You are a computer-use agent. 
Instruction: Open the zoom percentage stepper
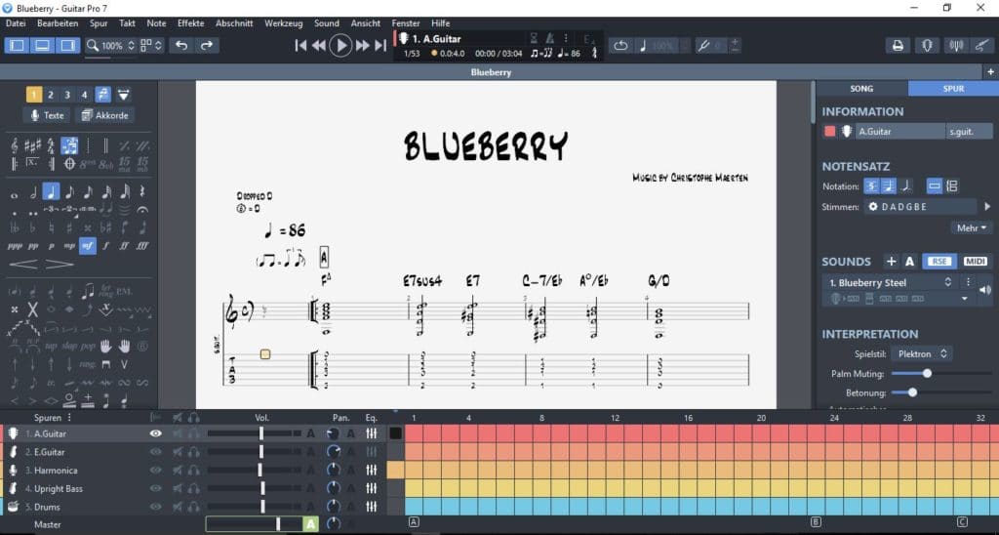coord(132,45)
